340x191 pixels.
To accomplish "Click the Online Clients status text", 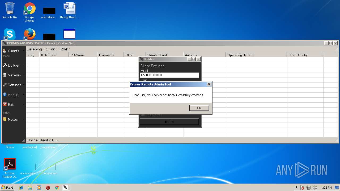I will tap(42, 140).
